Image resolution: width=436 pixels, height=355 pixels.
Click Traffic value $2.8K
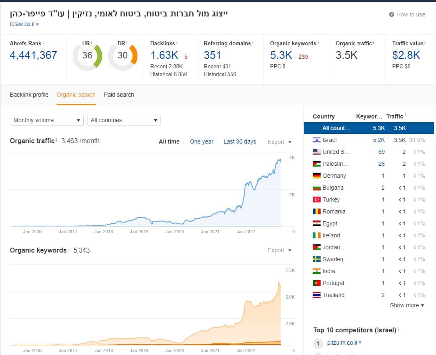[x=406, y=55]
